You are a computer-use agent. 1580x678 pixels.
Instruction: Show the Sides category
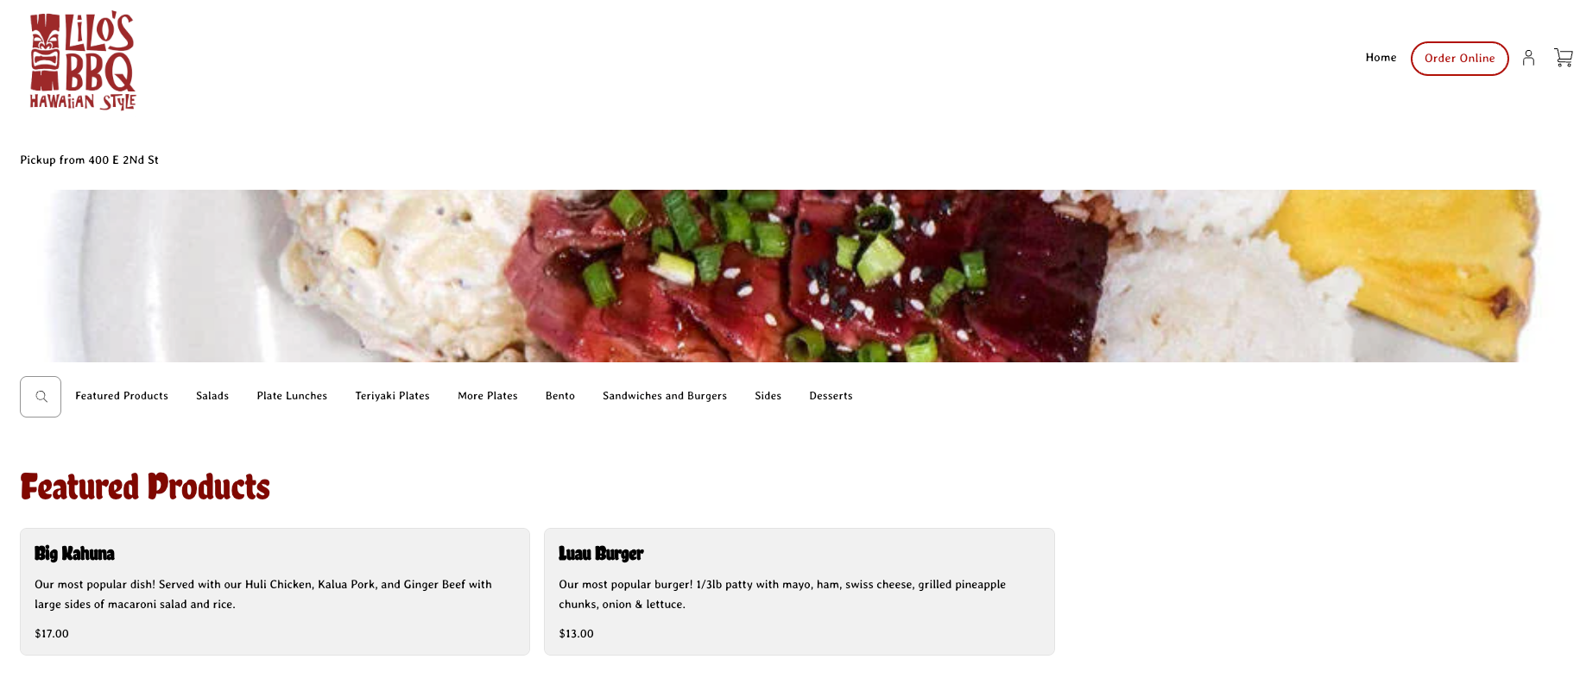tap(768, 396)
